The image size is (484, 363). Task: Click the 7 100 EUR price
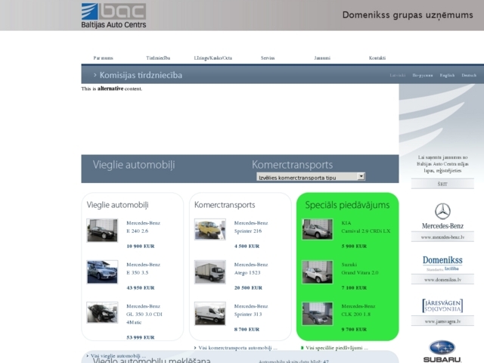[x=354, y=288]
